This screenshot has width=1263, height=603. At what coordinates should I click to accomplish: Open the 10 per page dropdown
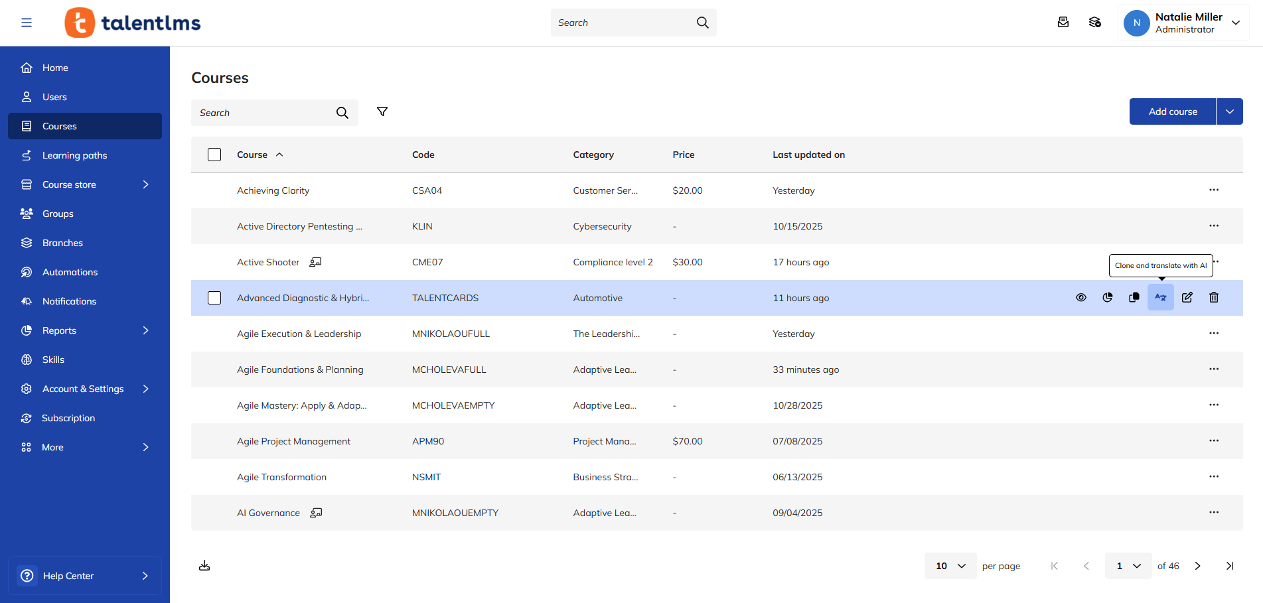pos(950,566)
